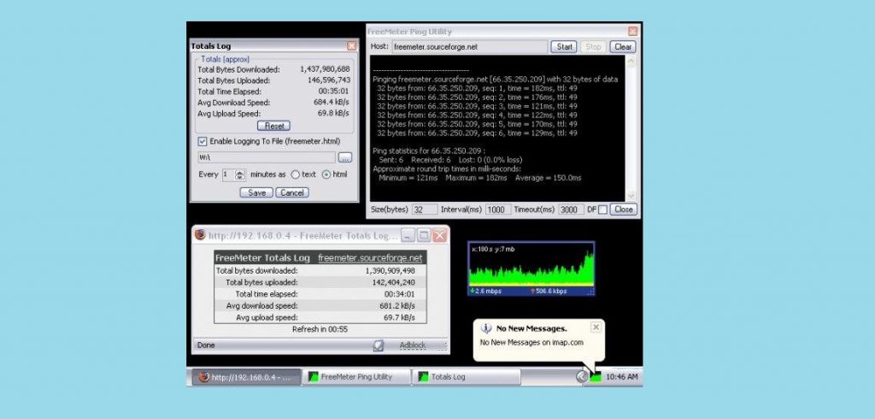Toggle the DF checkbox in Ping Utility

602,209
